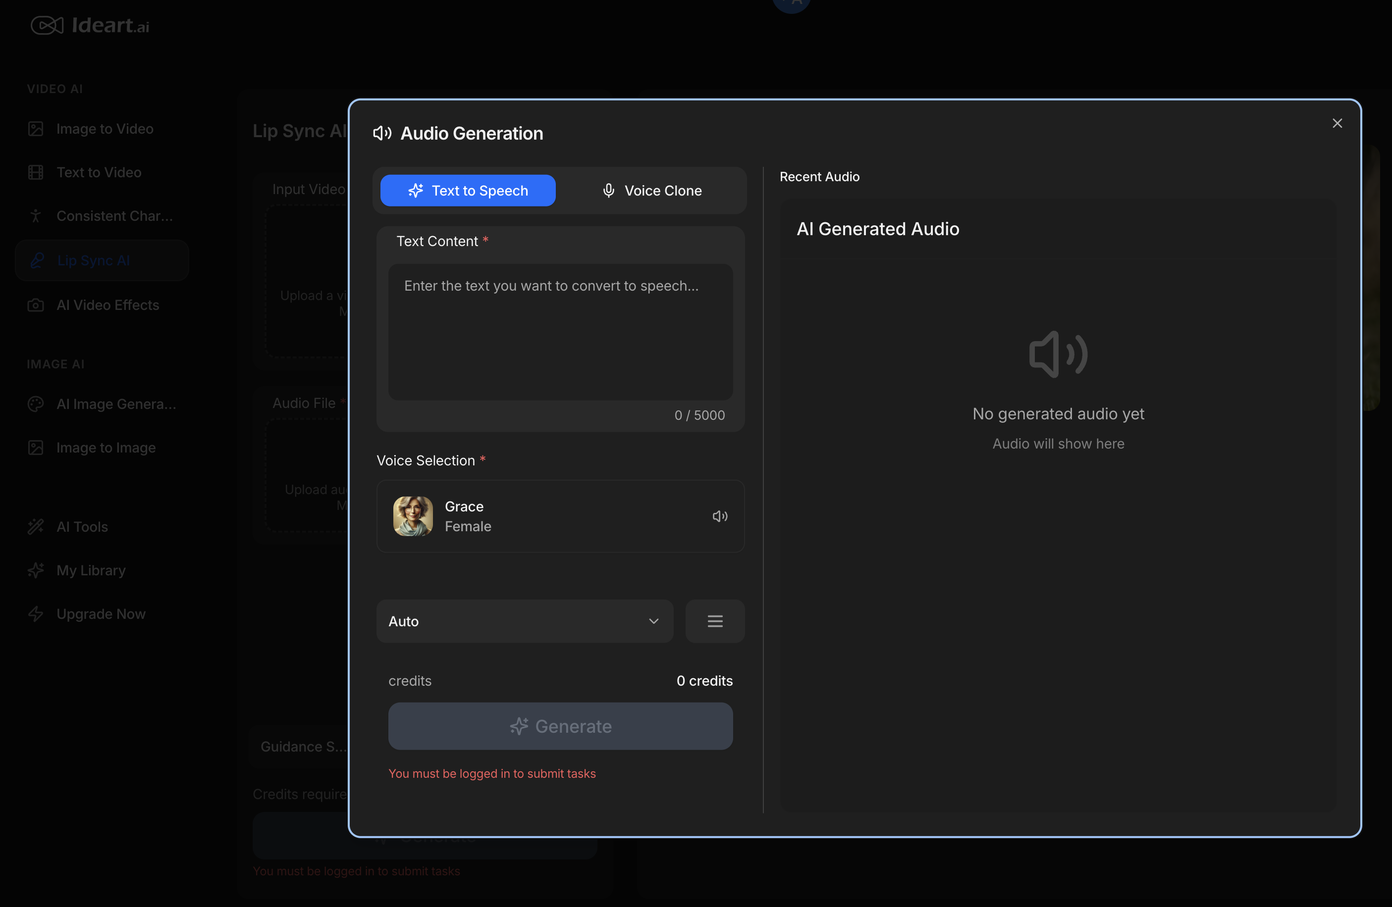Click the Upgrade Now lightning icon
1392x907 pixels.
coord(36,614)
